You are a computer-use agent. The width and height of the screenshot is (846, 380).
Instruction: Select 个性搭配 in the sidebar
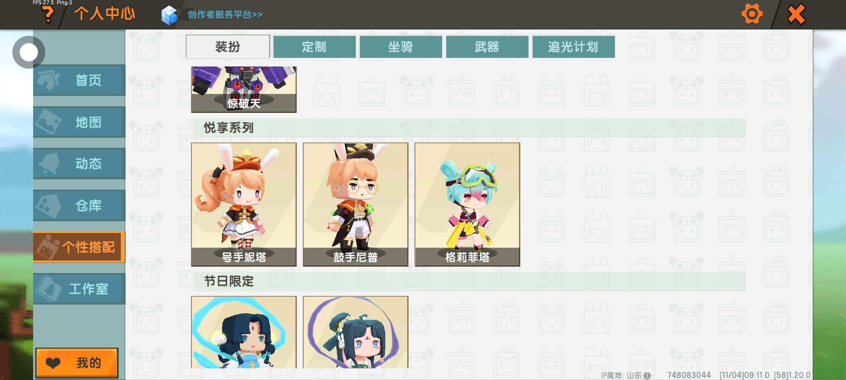pos(79,247)
